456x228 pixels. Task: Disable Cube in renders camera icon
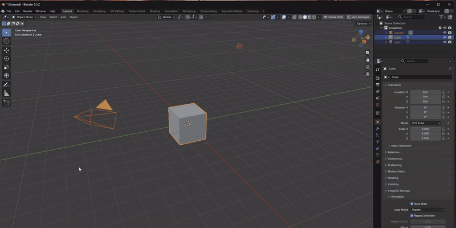tap(450, 37)
